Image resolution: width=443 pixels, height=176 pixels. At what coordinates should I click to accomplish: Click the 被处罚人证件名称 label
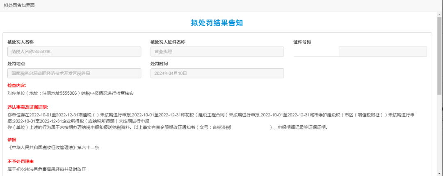[168, 42]
